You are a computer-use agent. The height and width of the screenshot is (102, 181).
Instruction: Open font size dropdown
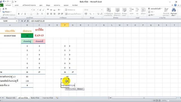click(38, 10)
